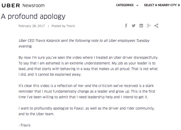This screenshot has width=181, height=130.
Task: Click the paragraph starting It's clear this video
Action: [87, 91]
